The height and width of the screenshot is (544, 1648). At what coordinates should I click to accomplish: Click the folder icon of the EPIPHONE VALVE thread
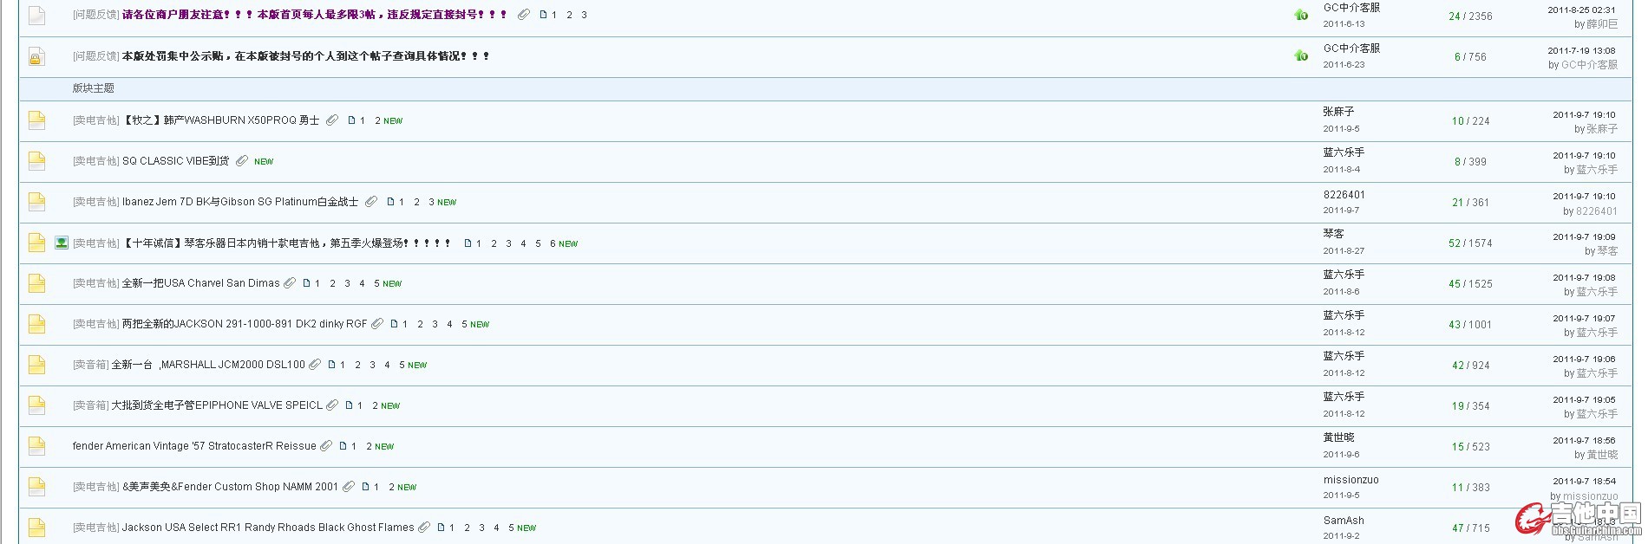(36, 405)
